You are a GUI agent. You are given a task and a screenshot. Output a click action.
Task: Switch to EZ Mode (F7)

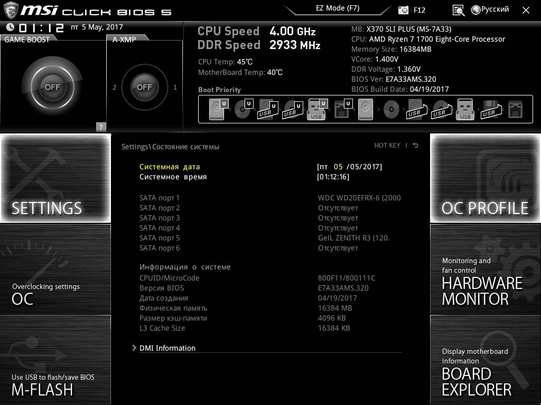[338, 8]
